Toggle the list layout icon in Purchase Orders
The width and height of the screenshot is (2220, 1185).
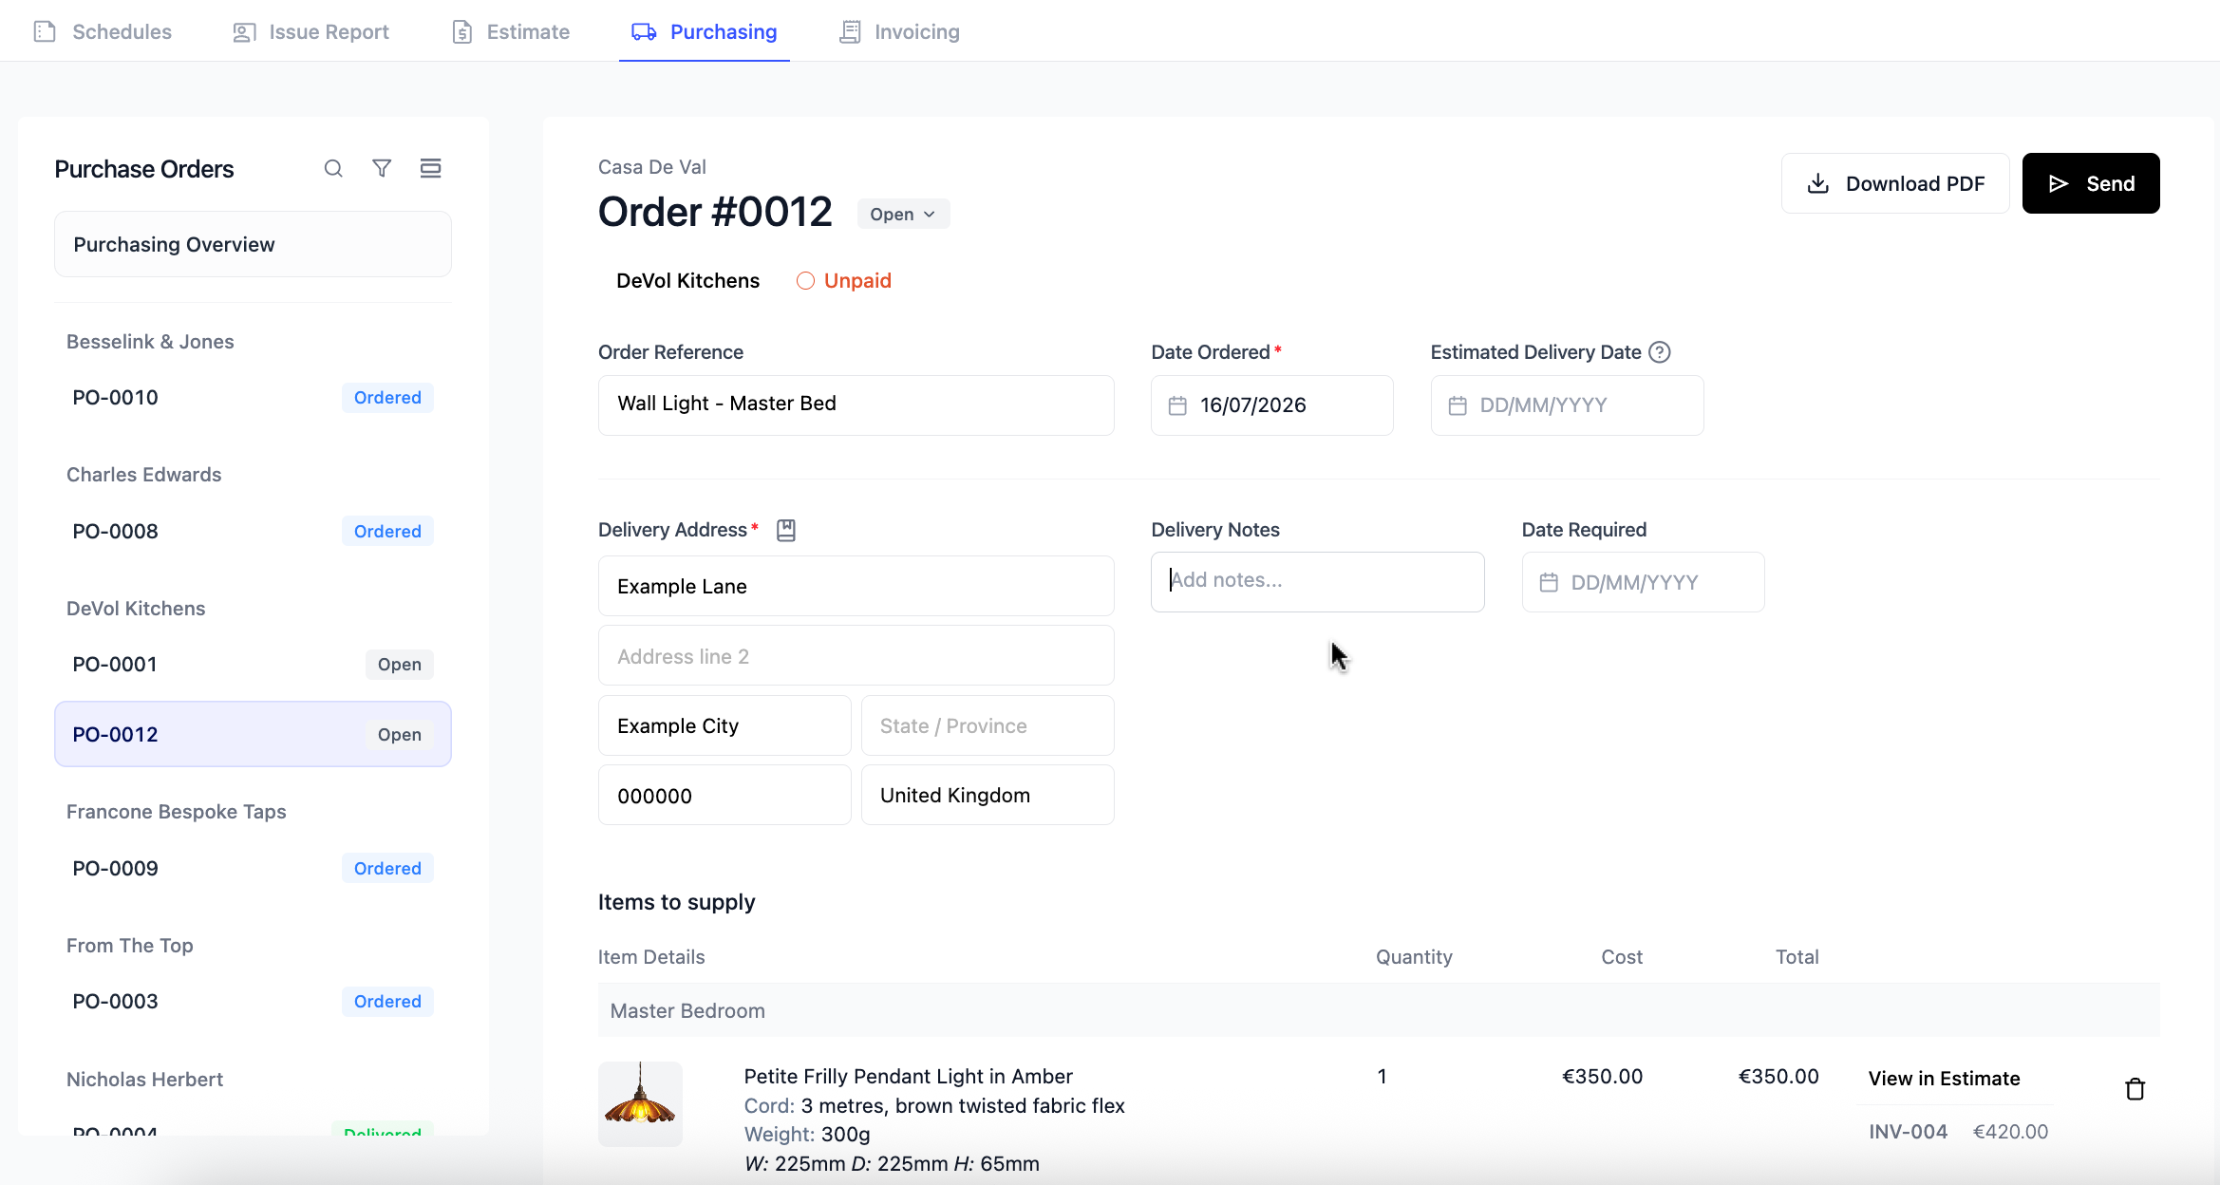430,169
